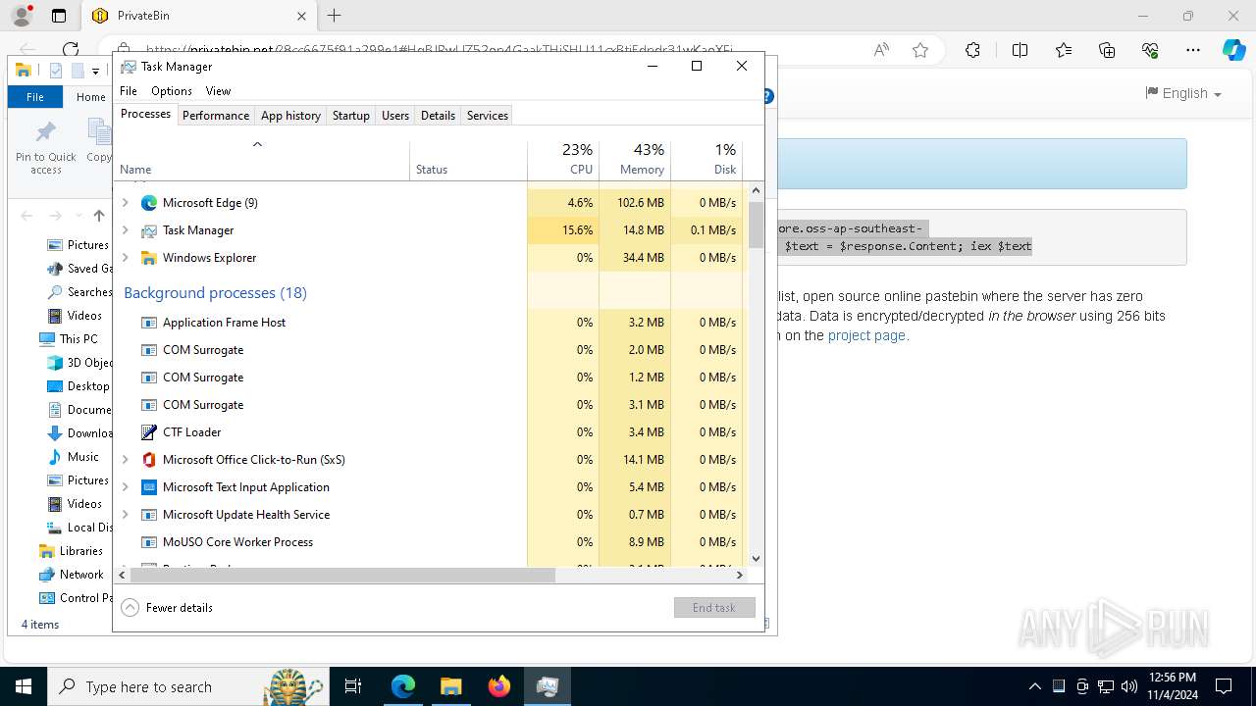The width and height of the screenshot is (1256, 706).
Task: Open File Explorer from the taskbar
Action: [450, 686]
